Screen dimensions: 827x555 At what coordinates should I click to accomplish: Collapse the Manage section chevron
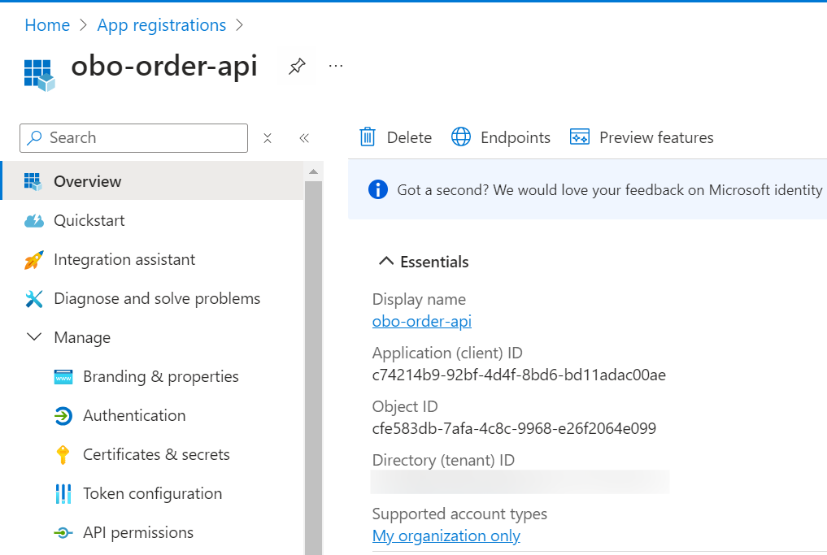point(34,336)
